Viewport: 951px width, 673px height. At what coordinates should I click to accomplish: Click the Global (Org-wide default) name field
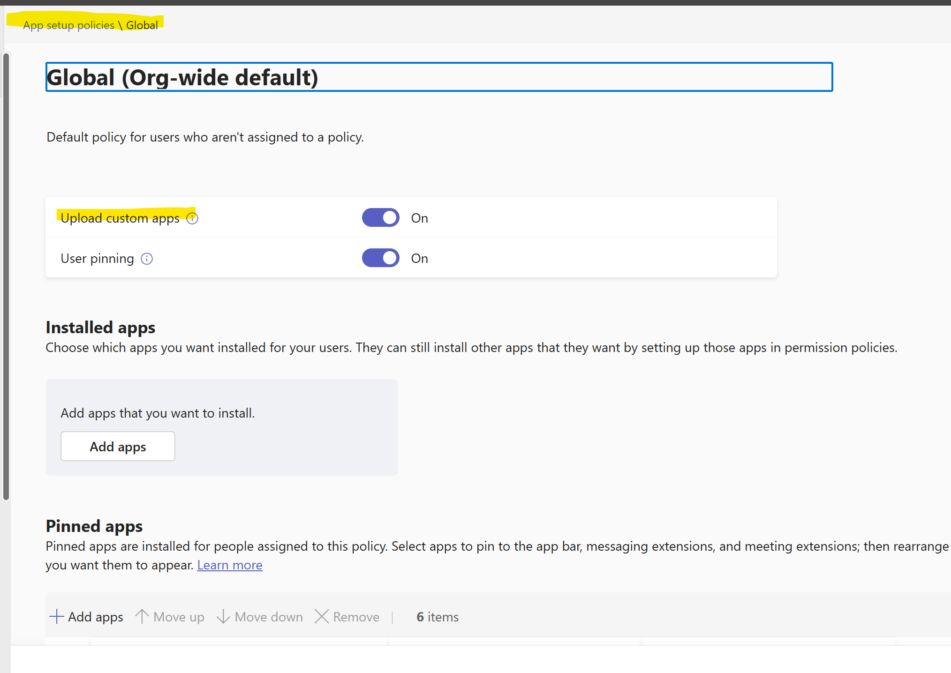point(438,77)
